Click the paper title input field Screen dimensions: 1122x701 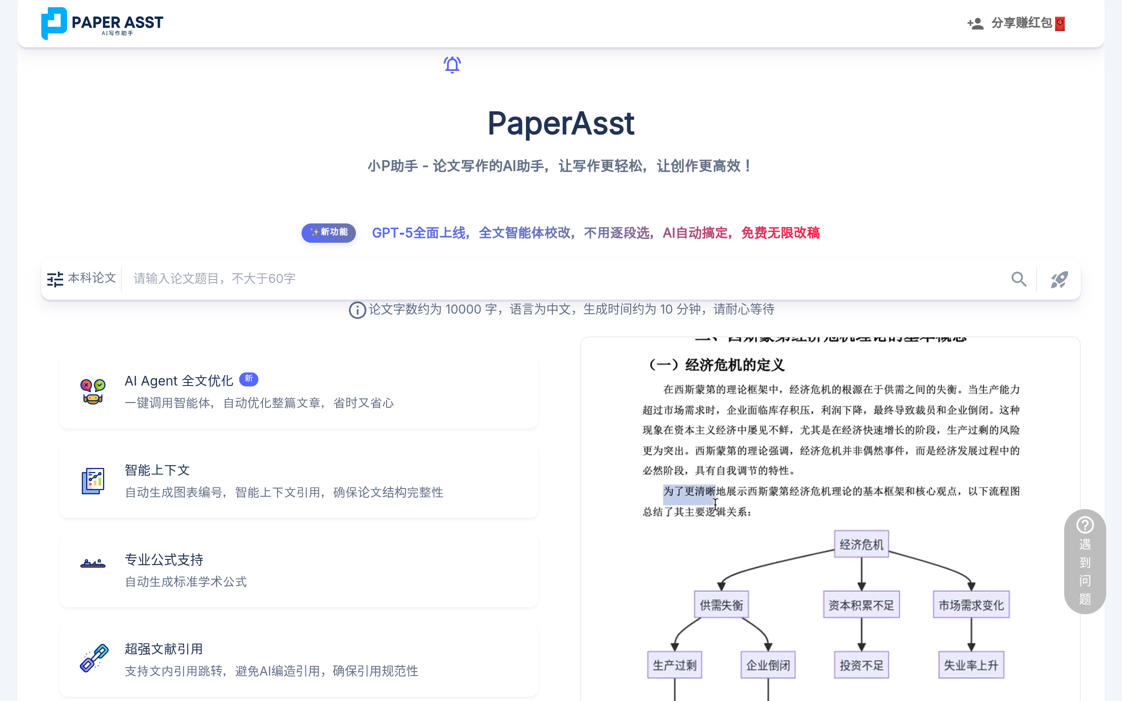tap(566, 279)
